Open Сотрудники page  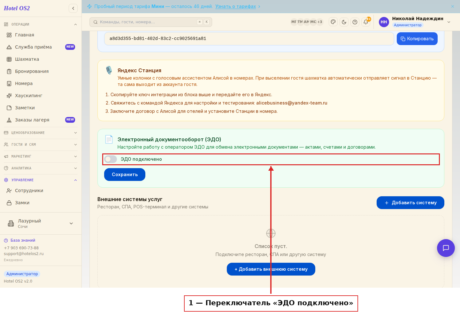pos(41,191)
